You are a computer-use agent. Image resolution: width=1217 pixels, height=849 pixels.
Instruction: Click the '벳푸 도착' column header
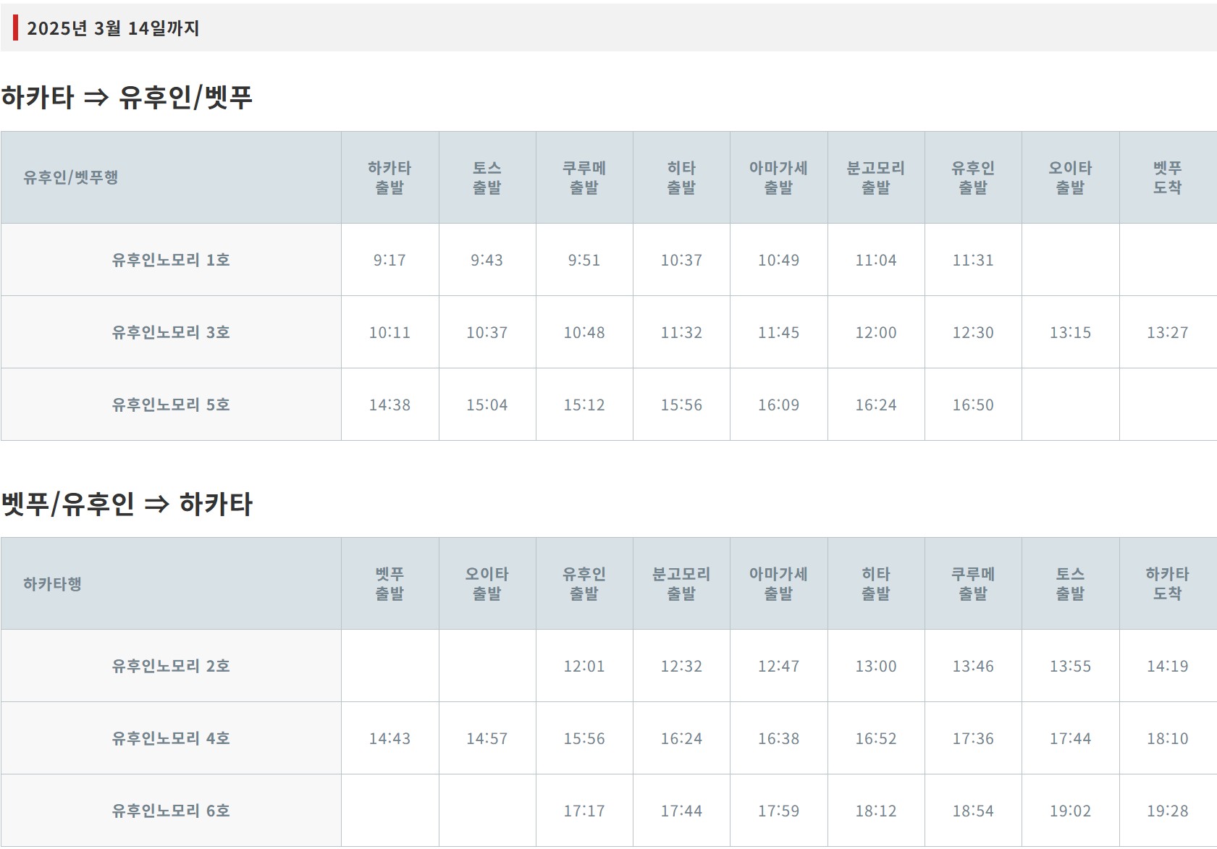[x=1168, y=177]
